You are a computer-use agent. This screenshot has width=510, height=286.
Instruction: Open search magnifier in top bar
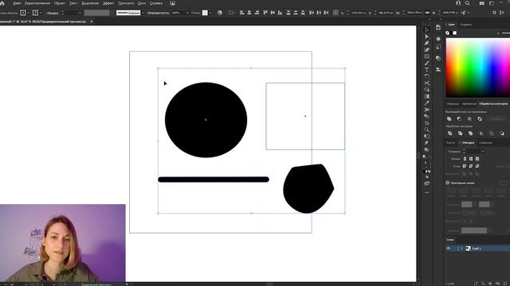468,3
